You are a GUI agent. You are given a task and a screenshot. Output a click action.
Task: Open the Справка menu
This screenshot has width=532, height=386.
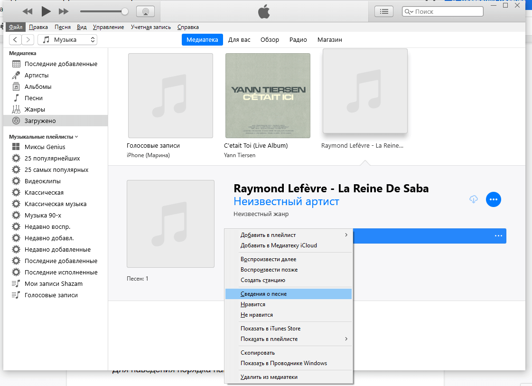188,27
